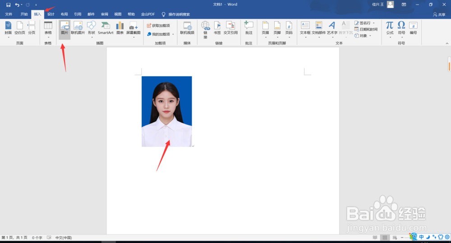
Task: Click the Link (链接) icon
Action: click(x=205, y=29)
